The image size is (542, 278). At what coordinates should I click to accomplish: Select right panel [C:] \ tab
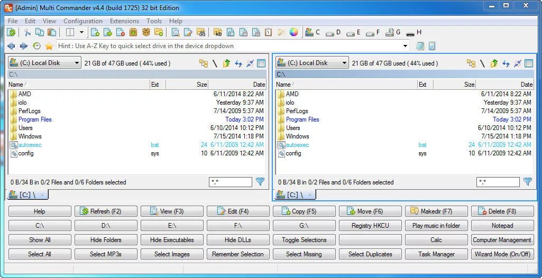295,195
